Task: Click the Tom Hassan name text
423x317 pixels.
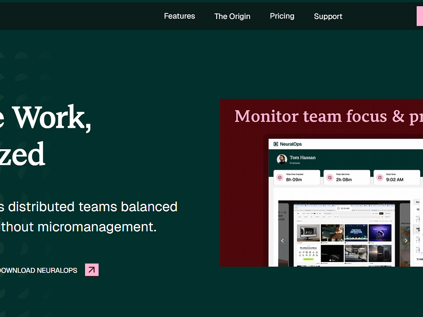Action: coord(303,157)
